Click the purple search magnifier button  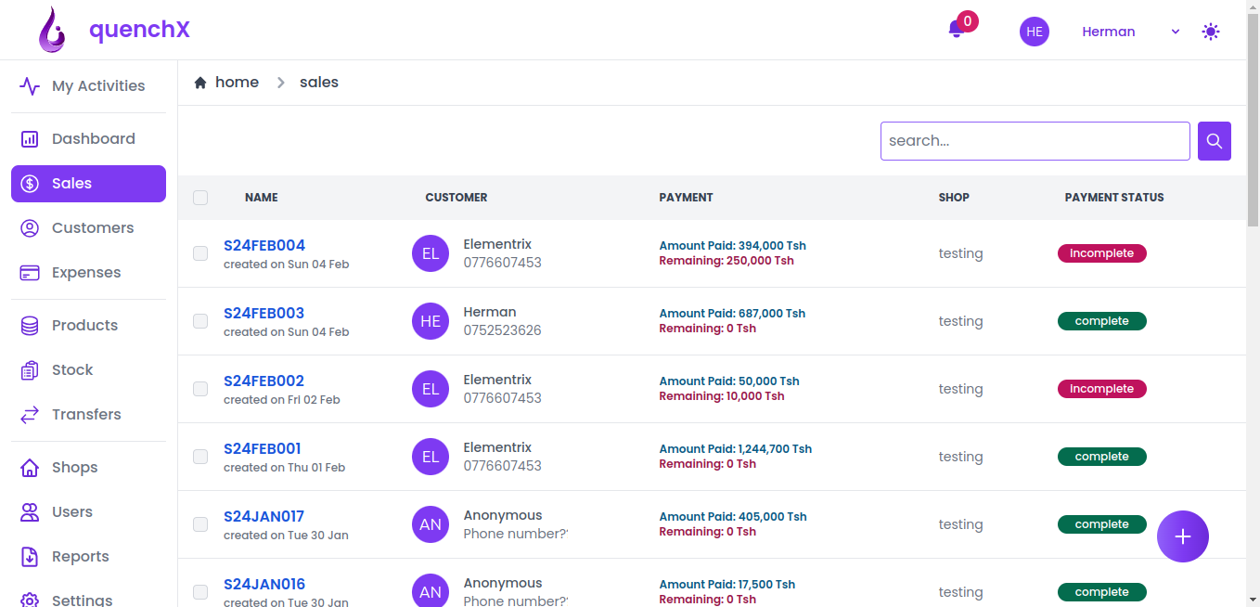(x=1215, y=141)
